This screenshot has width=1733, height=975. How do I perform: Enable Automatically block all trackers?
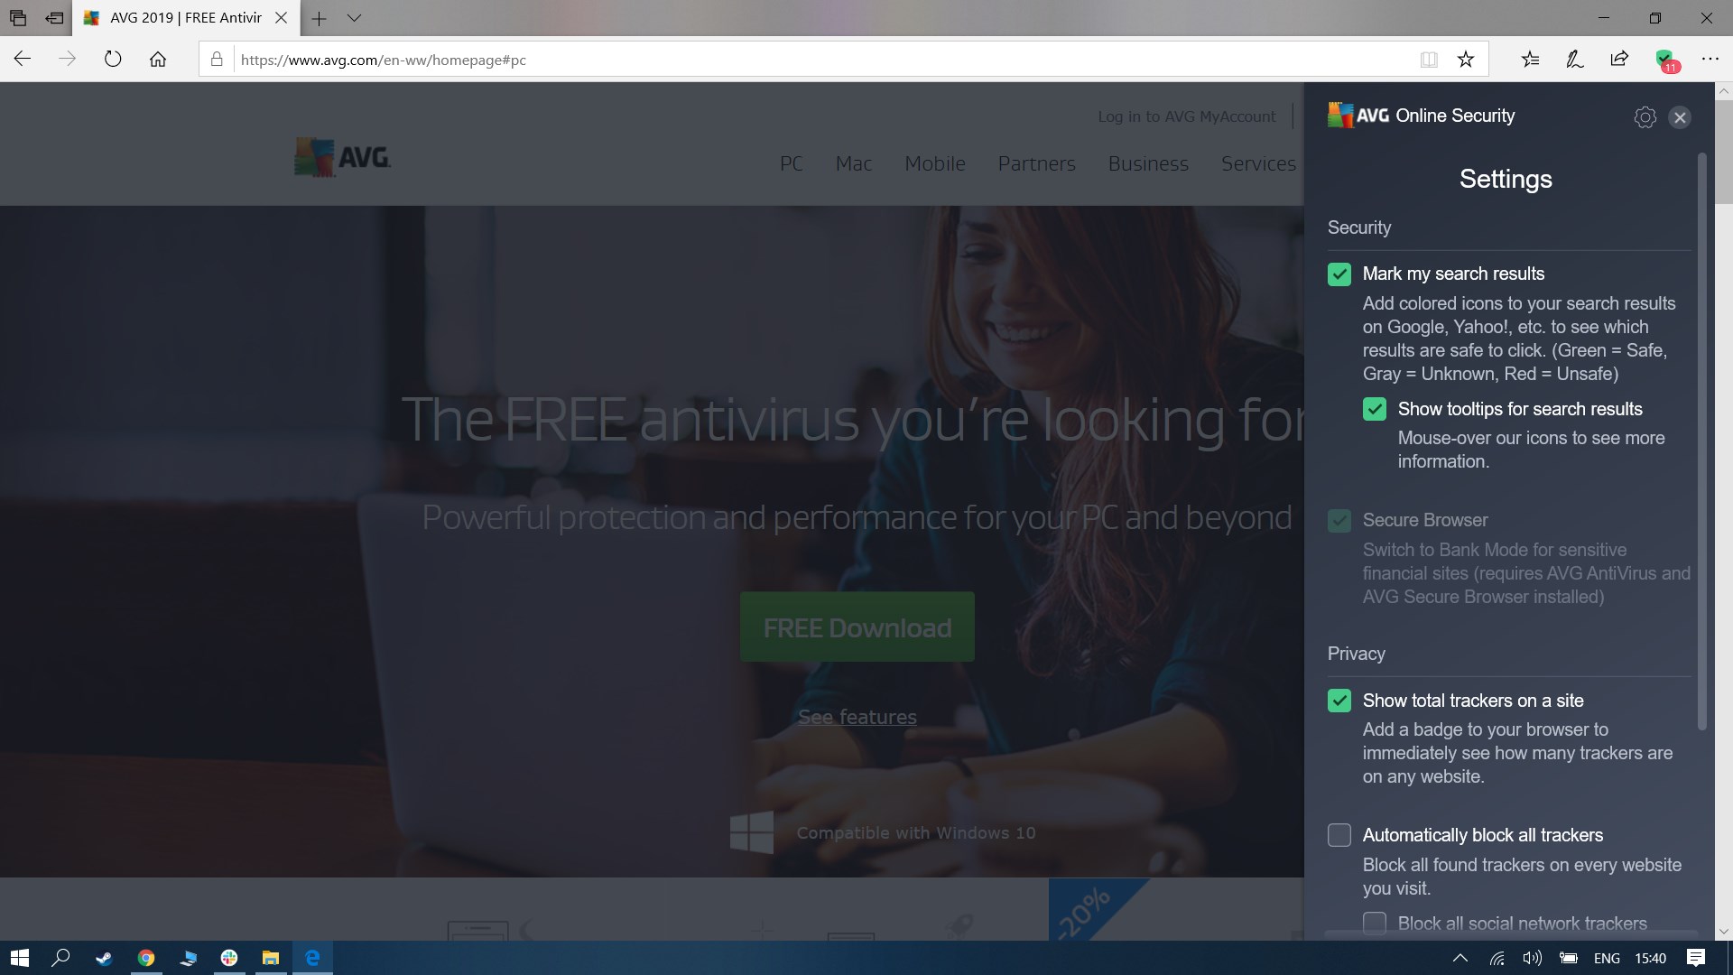point(1339,835)
